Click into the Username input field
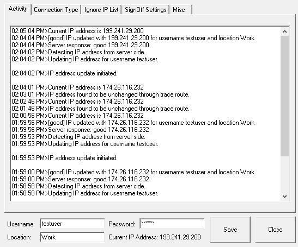298x247 pixels. click(72, 224)
